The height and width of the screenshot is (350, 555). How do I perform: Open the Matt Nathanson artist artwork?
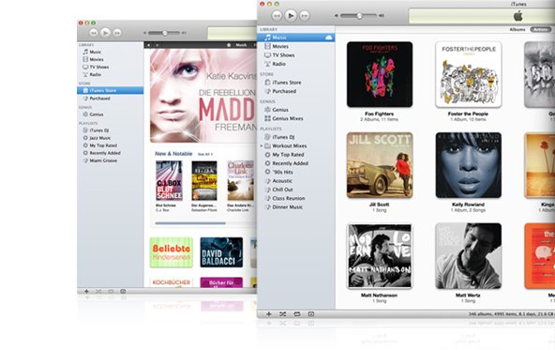coord(380,256)
